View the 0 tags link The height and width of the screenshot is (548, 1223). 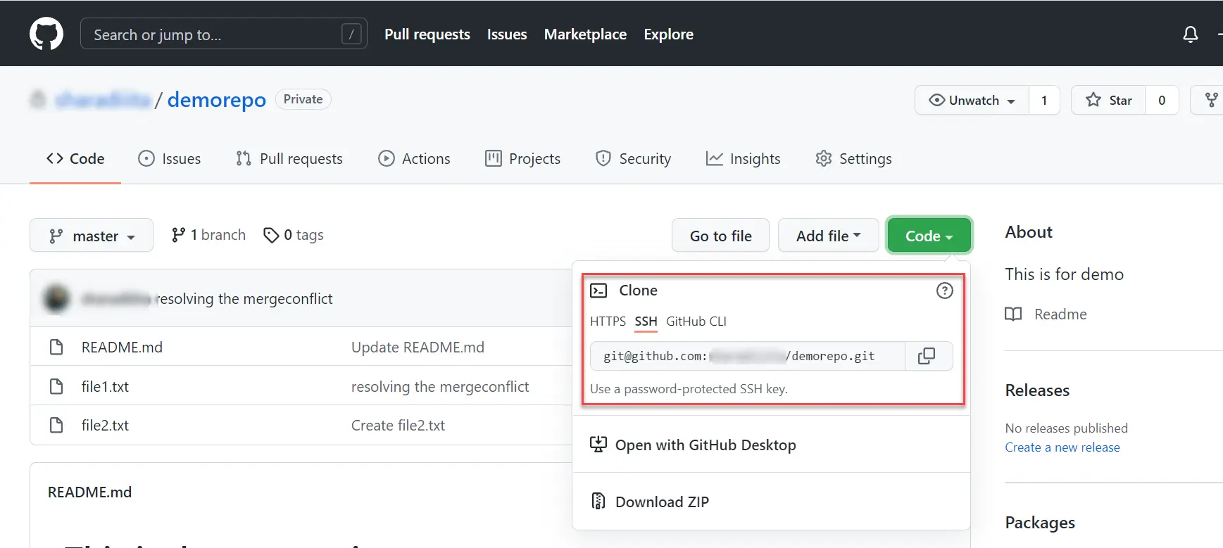294,235
